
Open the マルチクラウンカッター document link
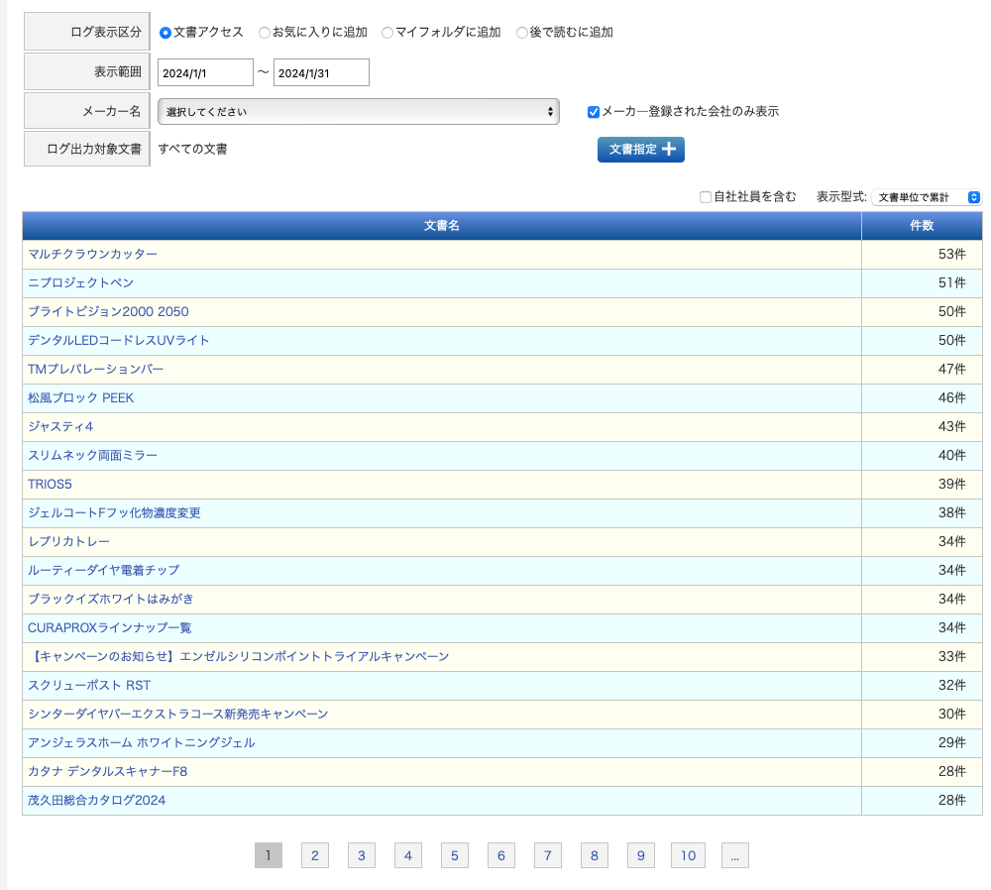[x=92, y=254]
